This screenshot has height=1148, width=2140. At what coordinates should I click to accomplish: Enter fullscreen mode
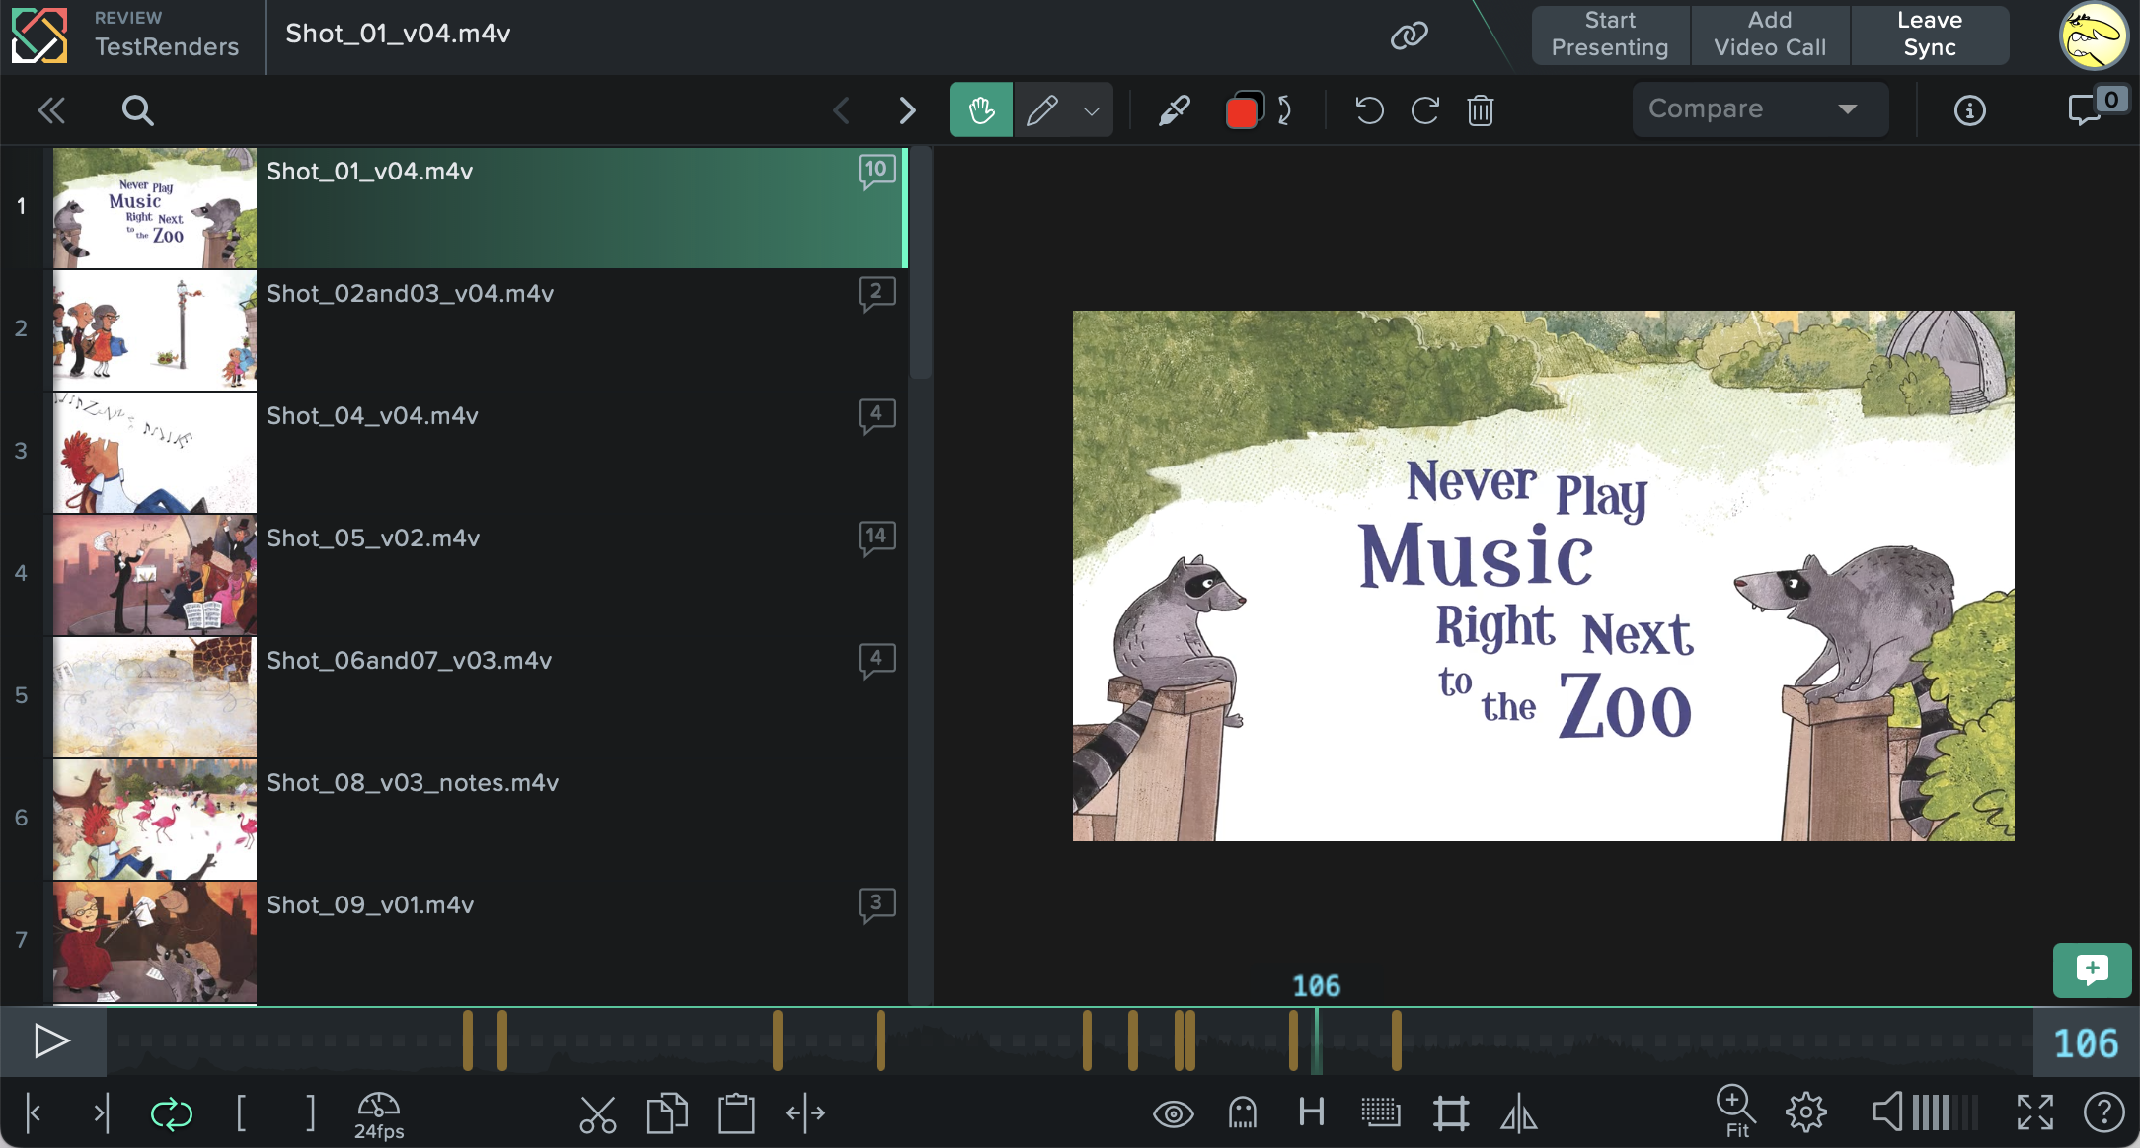[x=2035, y=1112]
